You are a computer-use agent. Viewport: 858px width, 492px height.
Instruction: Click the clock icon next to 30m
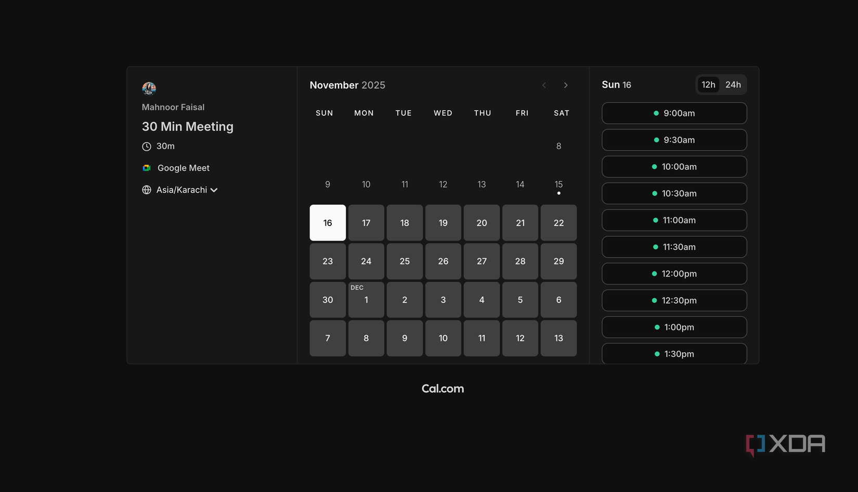tap(146, 146)
